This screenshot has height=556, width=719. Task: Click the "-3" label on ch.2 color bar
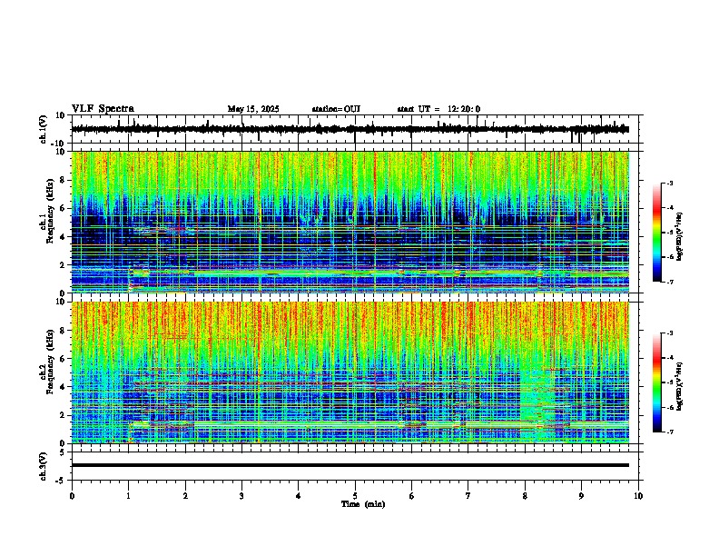coord(669,333)
